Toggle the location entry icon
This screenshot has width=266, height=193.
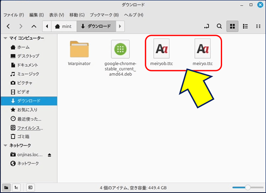(207, 26)
